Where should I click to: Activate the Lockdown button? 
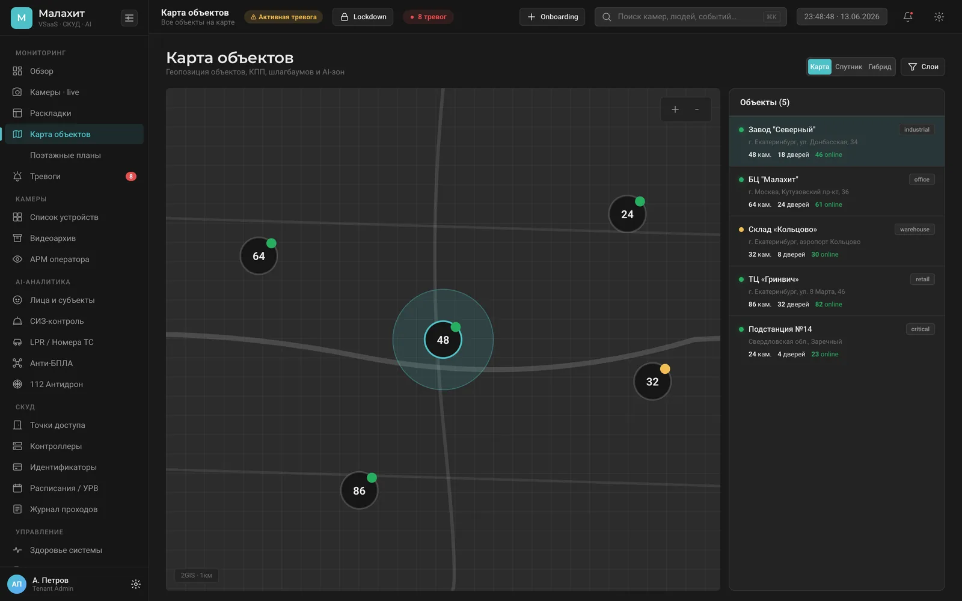click(363, 17)
